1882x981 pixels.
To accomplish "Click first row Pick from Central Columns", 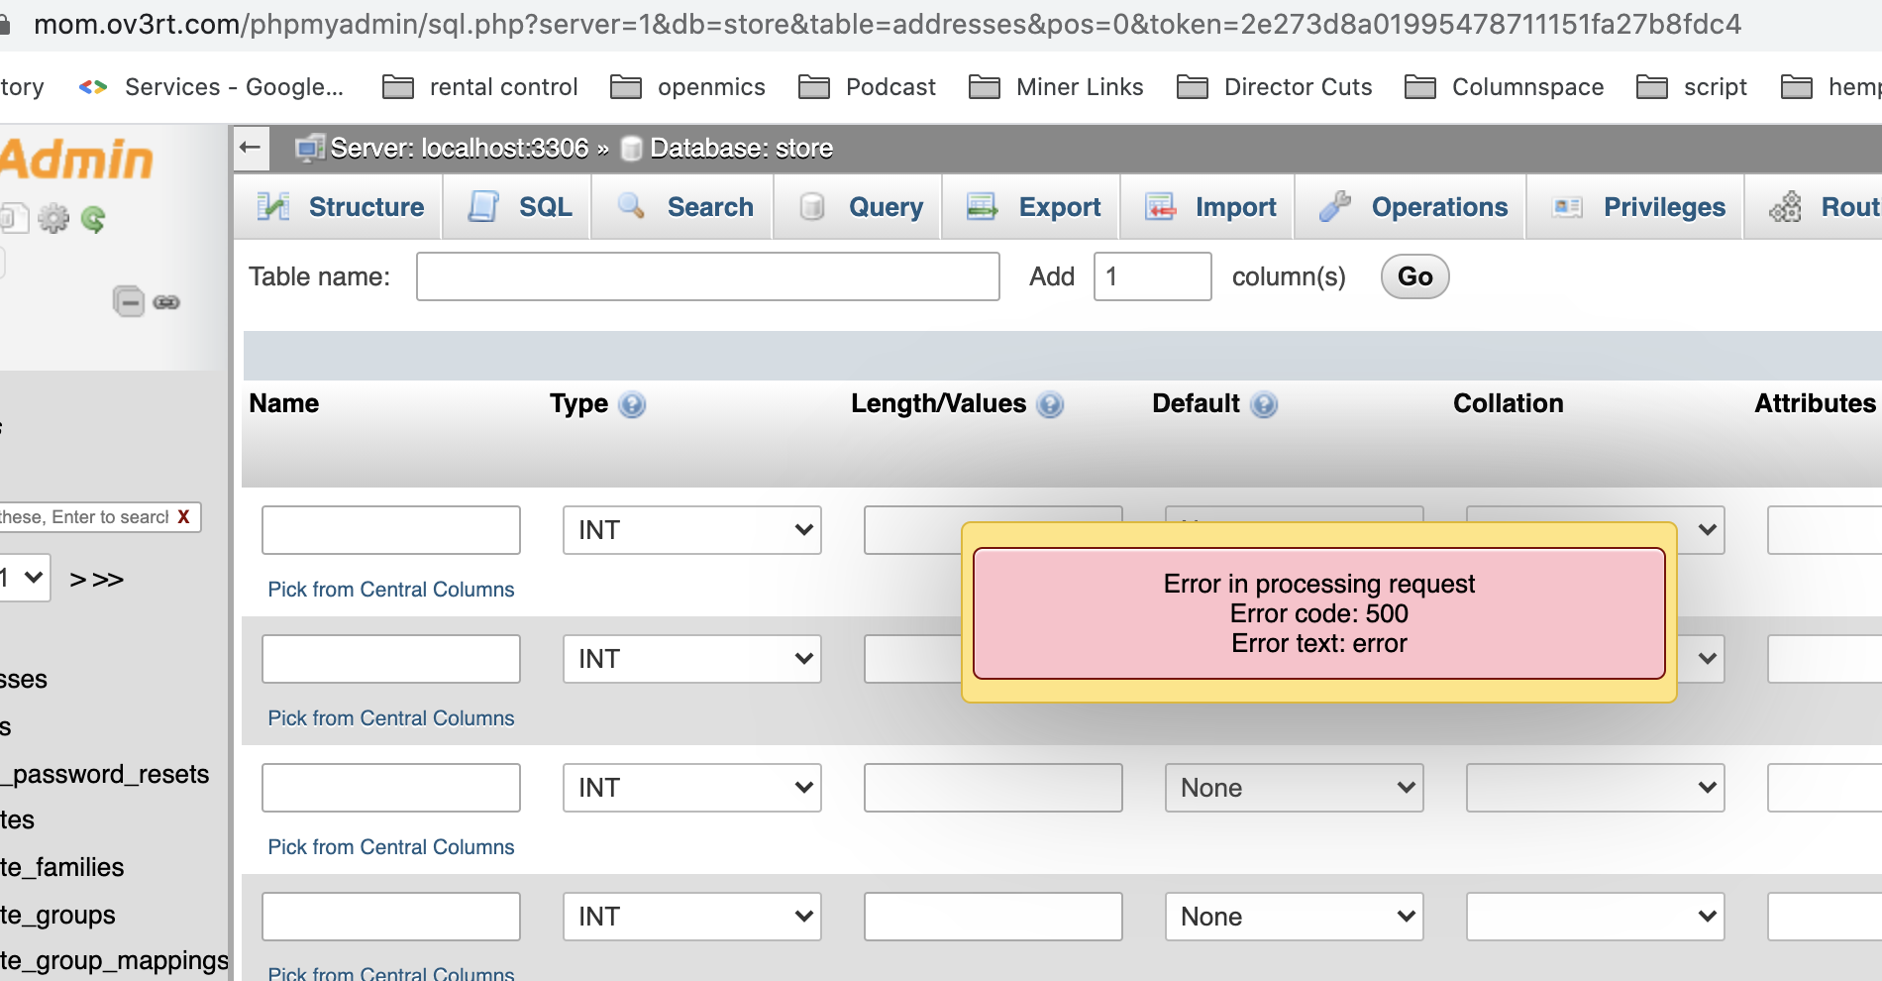I will click(391, 590).
